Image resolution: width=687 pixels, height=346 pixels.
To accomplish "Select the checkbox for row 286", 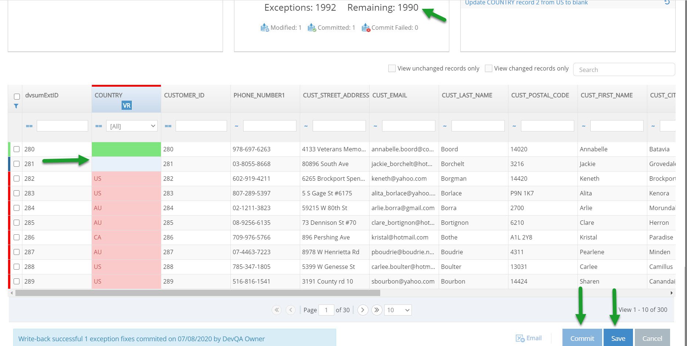I will coord(17,237).
